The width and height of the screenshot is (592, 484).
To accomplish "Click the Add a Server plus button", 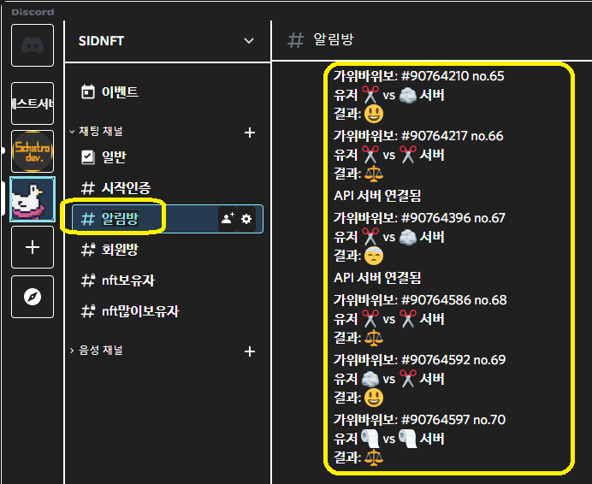I will click(x=33, y=247).
